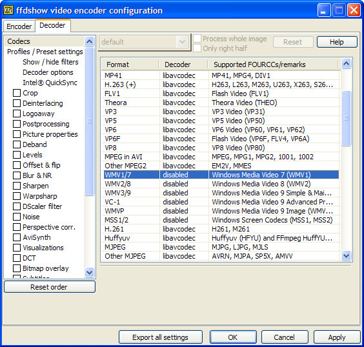Open Profiles / Preset settings
Viewport: 364px width, 347px height.
pos(45,52)
